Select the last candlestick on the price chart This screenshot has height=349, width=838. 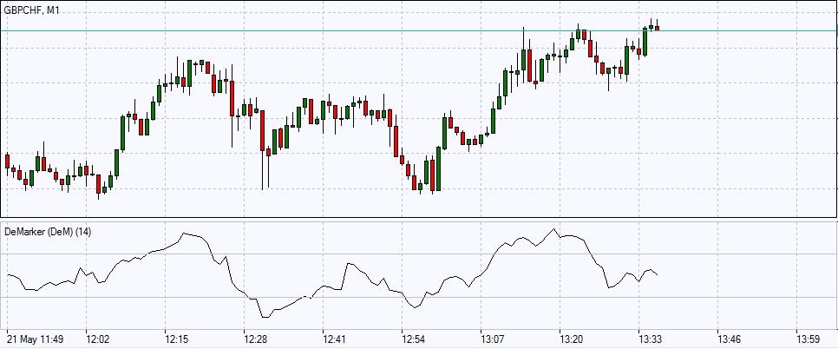pos(658,28)
